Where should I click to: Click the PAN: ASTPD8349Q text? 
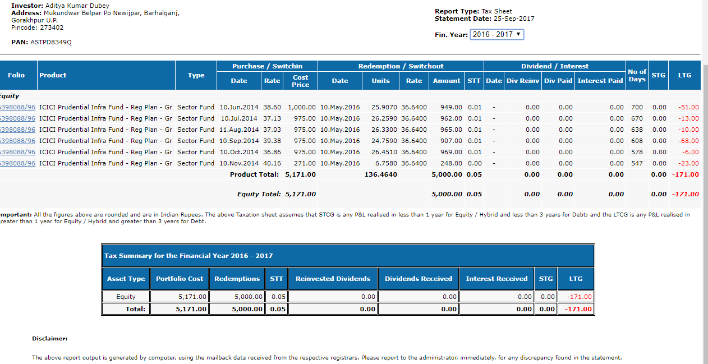(42, 42)
